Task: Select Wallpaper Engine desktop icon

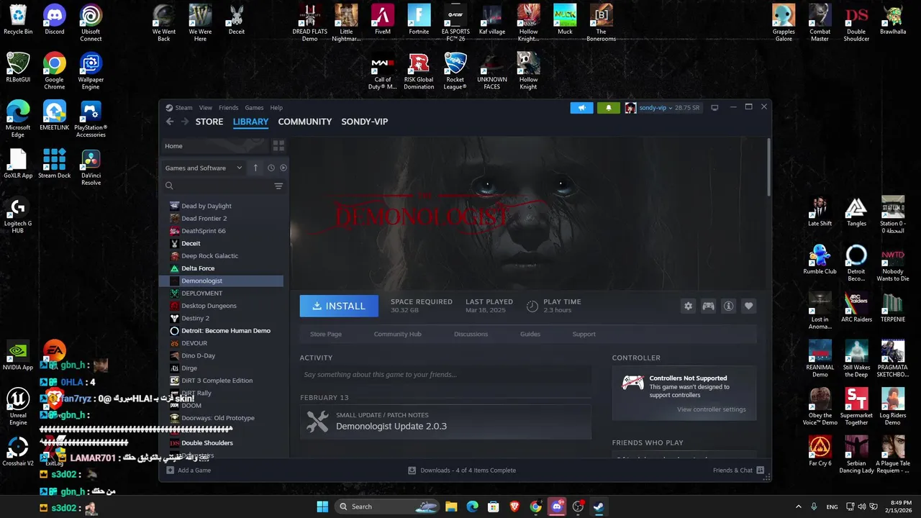Action: coord(91,71)
